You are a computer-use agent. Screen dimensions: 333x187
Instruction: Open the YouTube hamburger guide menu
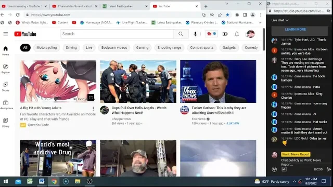click(5, 34)
